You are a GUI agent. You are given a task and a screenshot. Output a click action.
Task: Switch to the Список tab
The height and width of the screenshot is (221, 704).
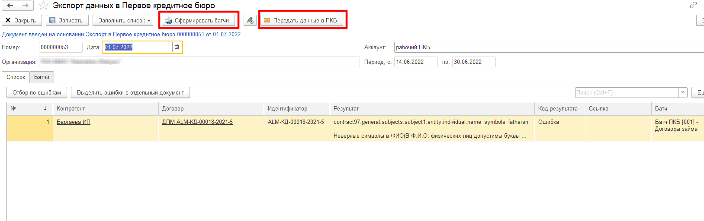click(x=16, y=77)
